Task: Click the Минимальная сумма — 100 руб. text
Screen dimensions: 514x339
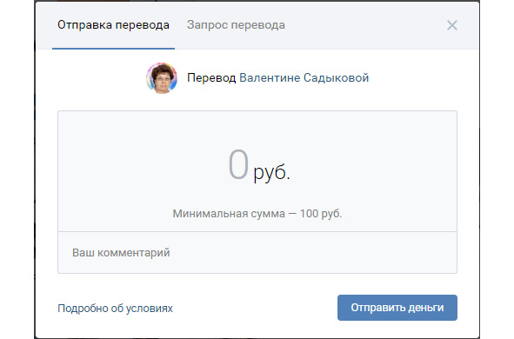Action: (257, 214)
